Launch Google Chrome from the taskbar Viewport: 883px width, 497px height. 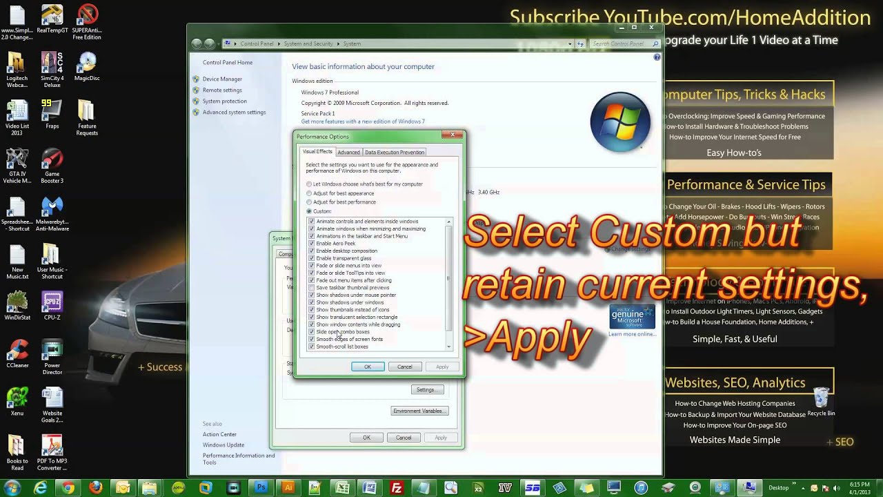coord(68,487)
